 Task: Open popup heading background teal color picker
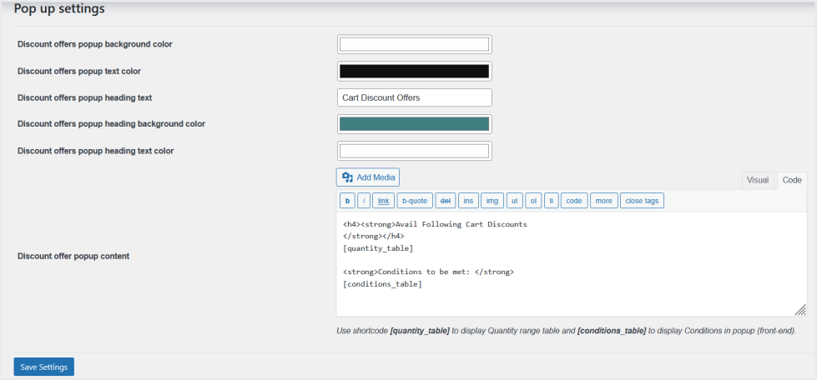[414, 124]
